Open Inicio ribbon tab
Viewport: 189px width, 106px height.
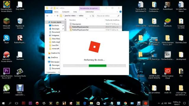click(x=56, y=12)
